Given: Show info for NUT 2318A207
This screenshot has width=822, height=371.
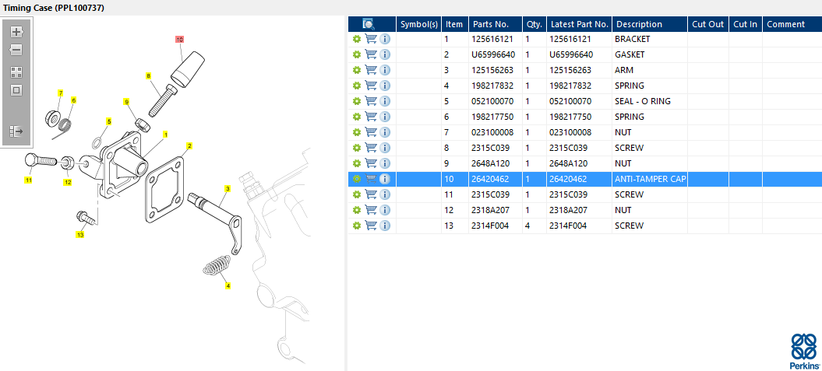Looking at the screenshot, I should click(x=385, y=210).
